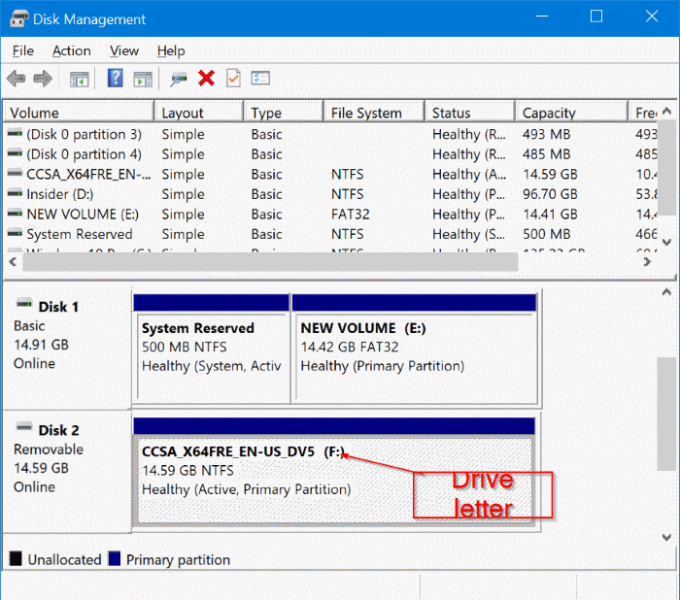The width and height of the screenshot is (680, 600).
Task: Open the Help menu
Action: 171,50
